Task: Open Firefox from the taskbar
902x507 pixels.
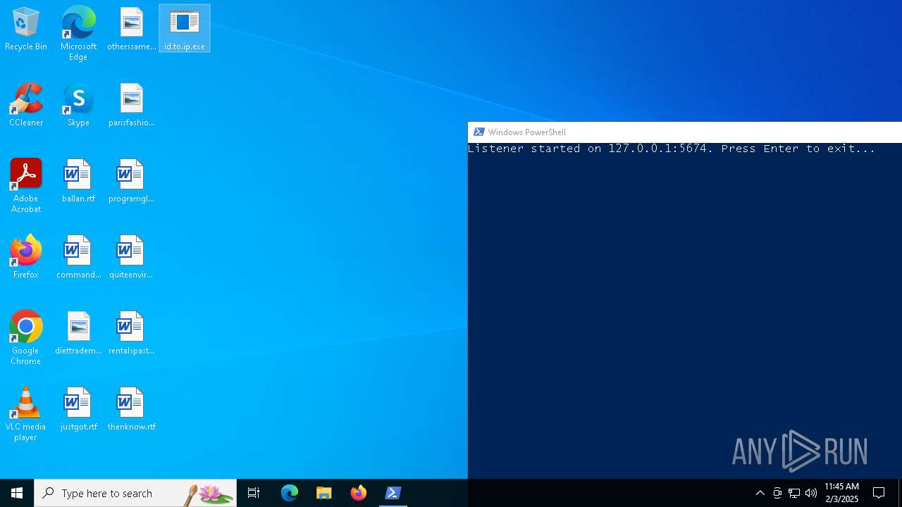Action: (x=359, y=493)
